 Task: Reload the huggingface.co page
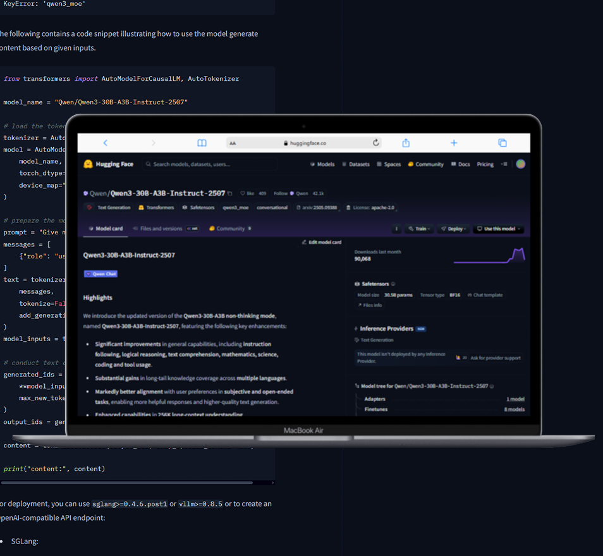(376, 143)
